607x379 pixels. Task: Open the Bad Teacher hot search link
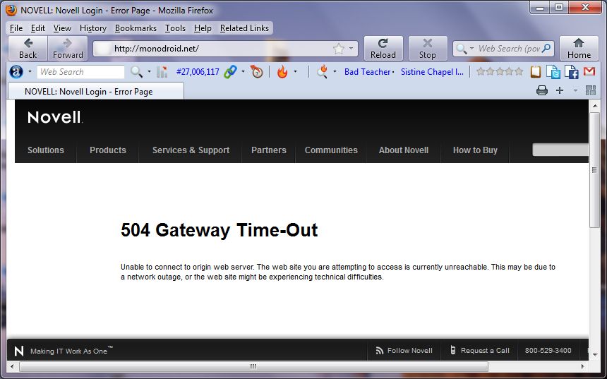click(x=367, y=71)
